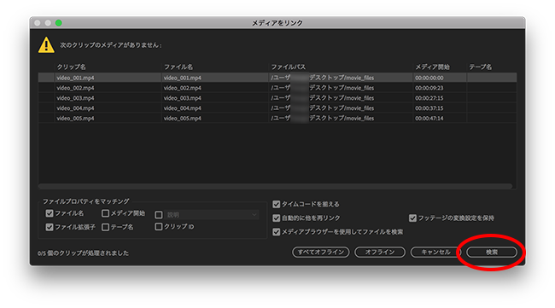555x308 pixels.
Task: Click the キャンセル button
Action: point(435,253)
